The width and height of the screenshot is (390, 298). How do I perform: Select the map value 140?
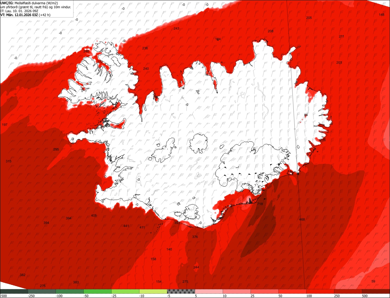[169, 249]
